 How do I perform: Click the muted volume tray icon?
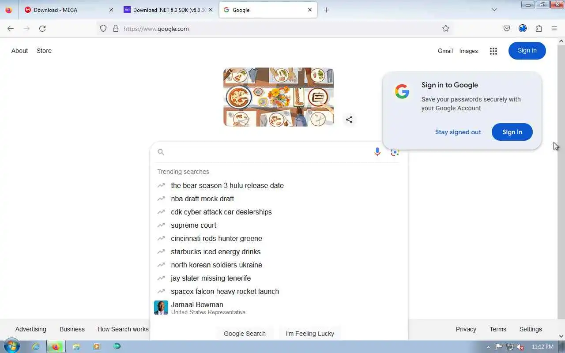(x=520, y=347)
